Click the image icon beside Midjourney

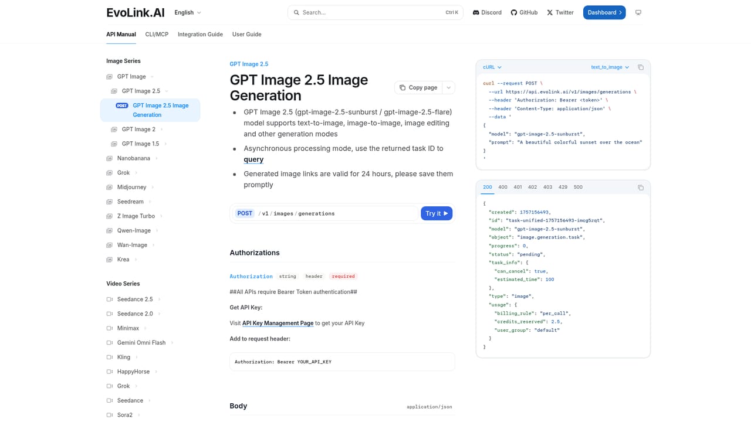(x=109, y=188)
